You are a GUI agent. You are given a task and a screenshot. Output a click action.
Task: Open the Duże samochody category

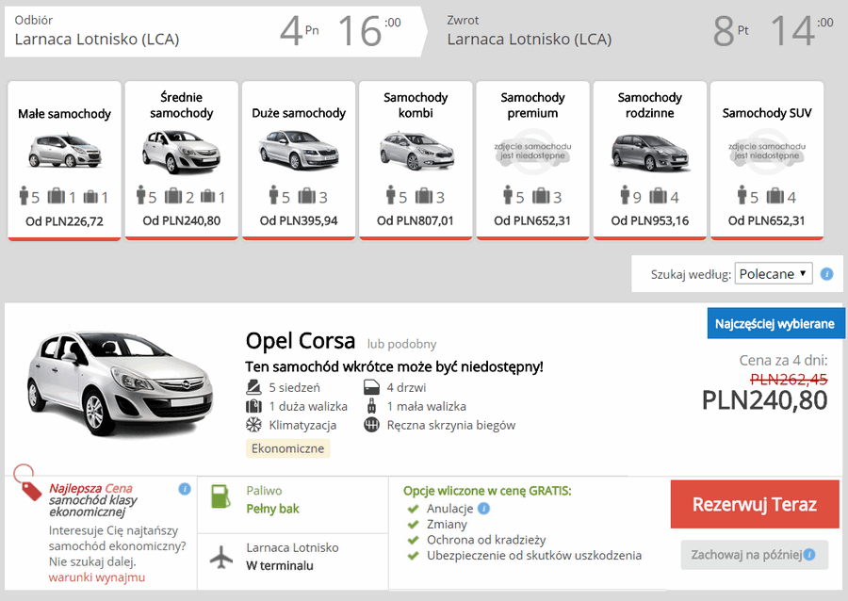click(299, 160)
